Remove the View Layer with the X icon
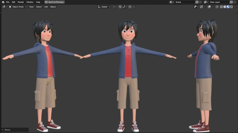This screenshot has width=238, height=133. [235, 2]
